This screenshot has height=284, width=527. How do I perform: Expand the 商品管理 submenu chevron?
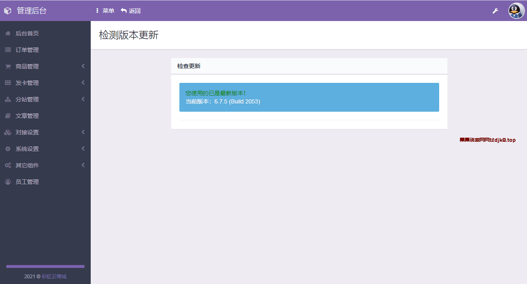pyautogui.click(x=82, y=66)
